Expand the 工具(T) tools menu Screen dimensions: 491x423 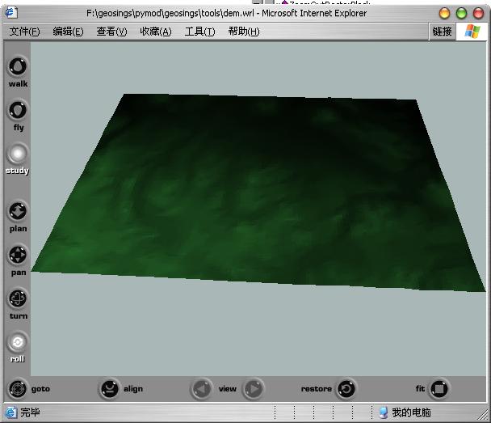(199, 32)
